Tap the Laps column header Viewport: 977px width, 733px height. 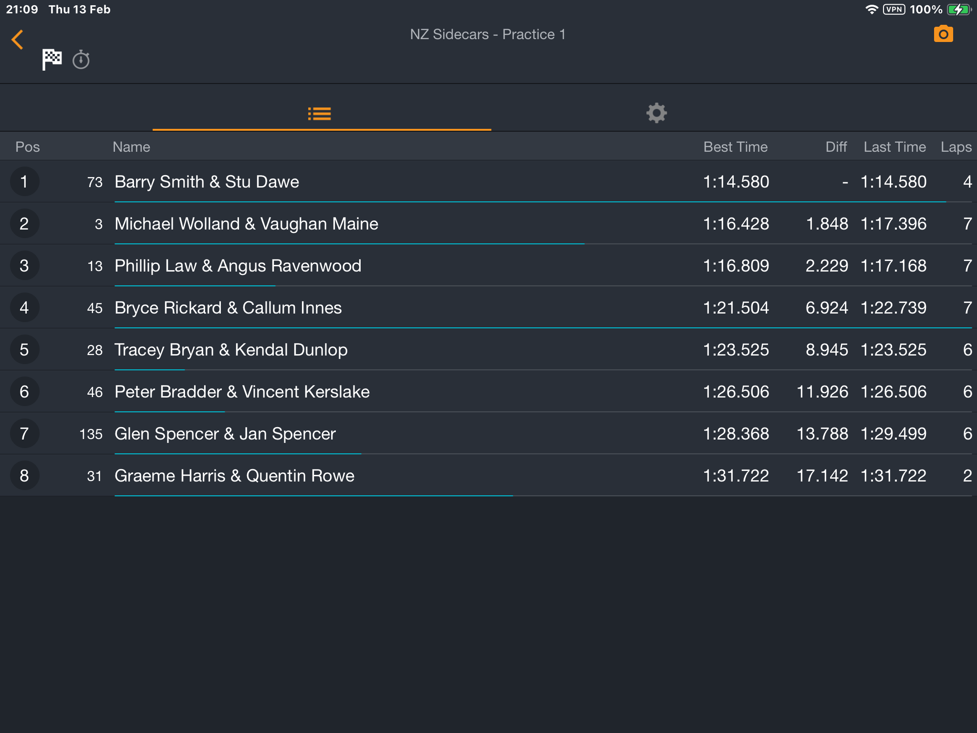956,147
